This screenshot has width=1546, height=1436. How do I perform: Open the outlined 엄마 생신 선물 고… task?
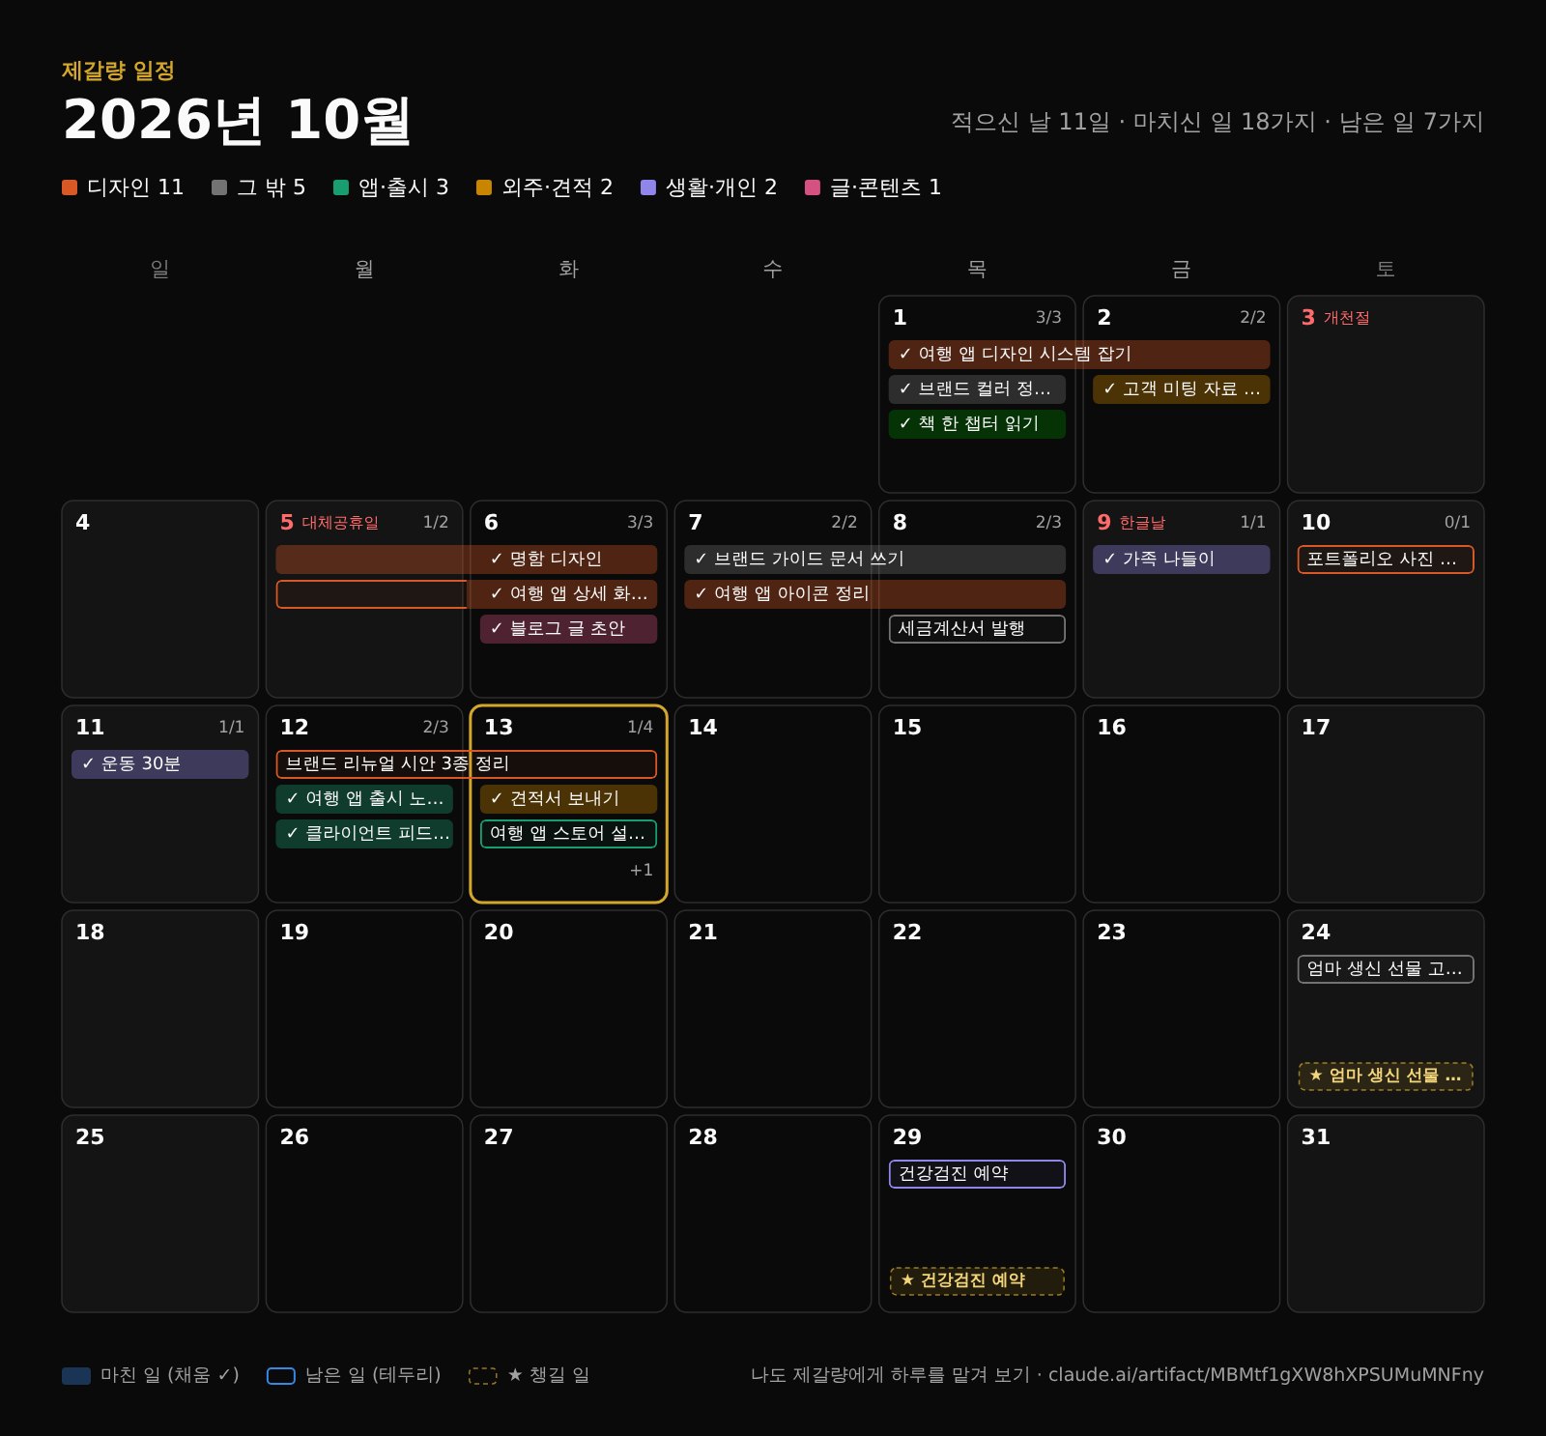point(1386,969)
